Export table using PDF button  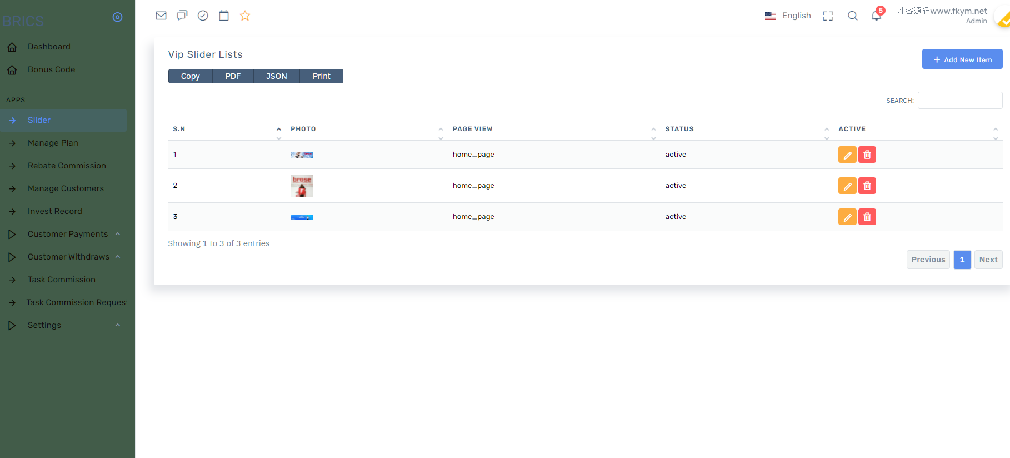[233, 76]
